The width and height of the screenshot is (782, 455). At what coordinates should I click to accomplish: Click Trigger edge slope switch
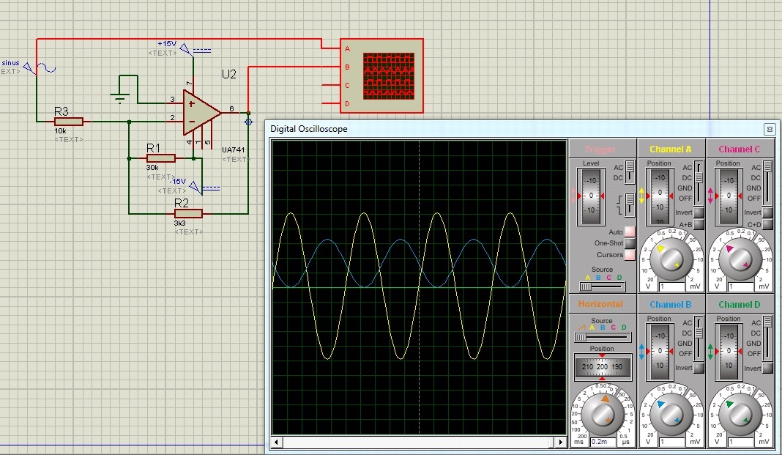(x=630, y=205)
